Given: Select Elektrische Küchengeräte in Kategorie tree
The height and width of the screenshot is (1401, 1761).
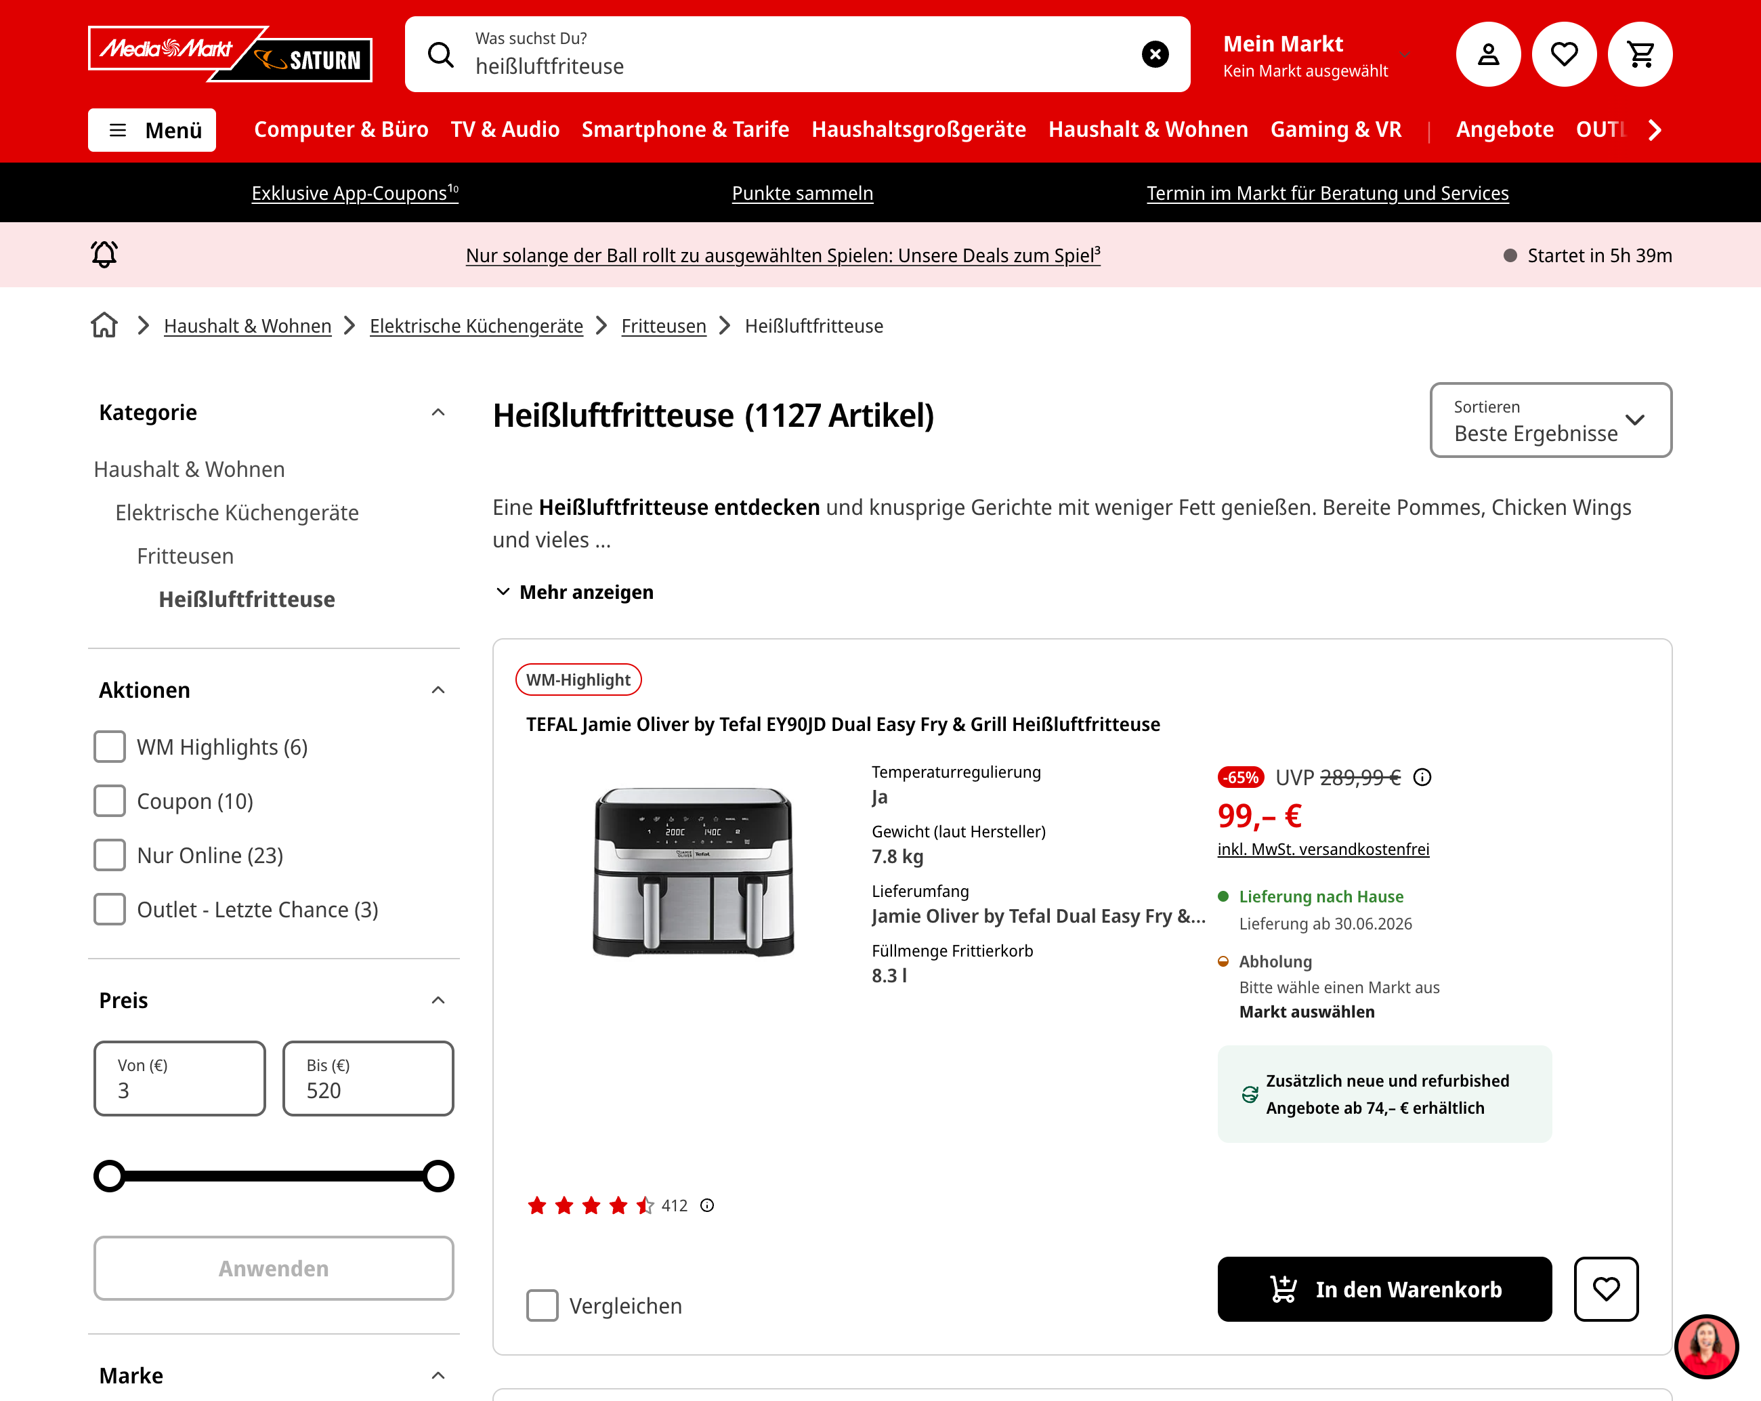Looking at the screenshot, I should point(237,512).
